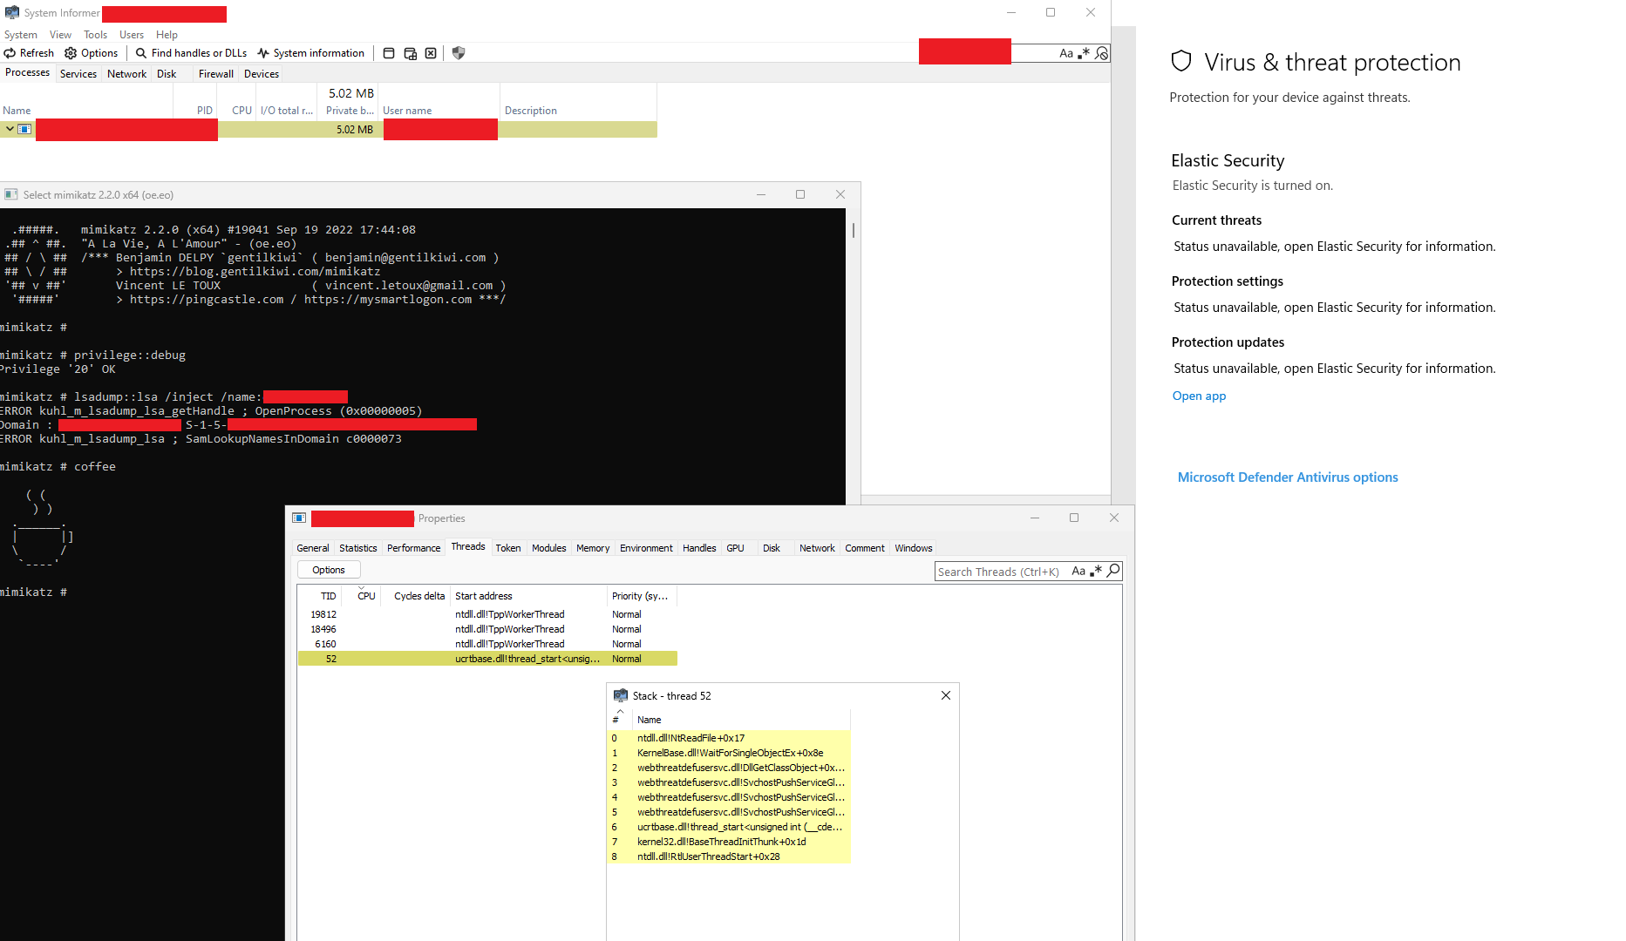Click the find window and thread toolbar icon
Image resolution: width=1626 pixels, height=941 pixels.
click(410, 53)
